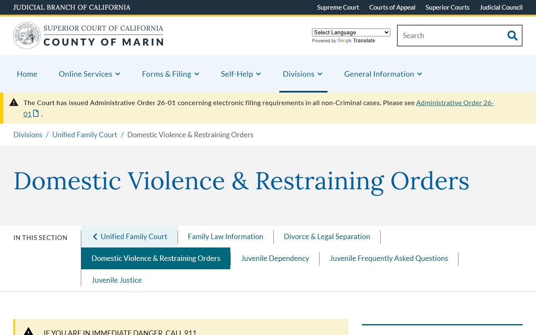Click the 'IN THIS SECTION' label
The image size is (536, 335).
[40, 237]
